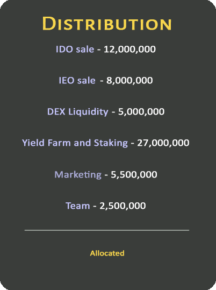Image resolution: width=216 pixels, height=290 pixels.
Task: Click the dash after Marketing
Action: 106,175
